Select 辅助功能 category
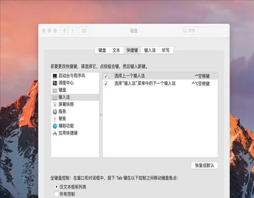 pos(75,126)
